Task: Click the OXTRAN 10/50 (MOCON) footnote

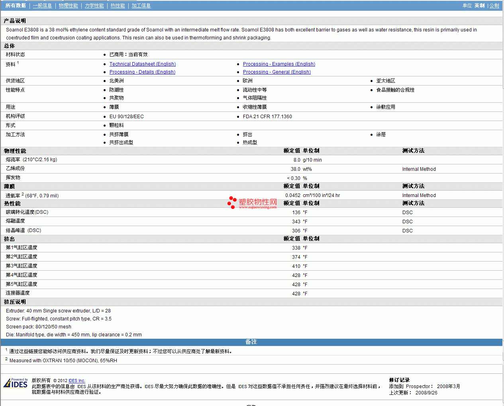Action: [x=63, y=361]
